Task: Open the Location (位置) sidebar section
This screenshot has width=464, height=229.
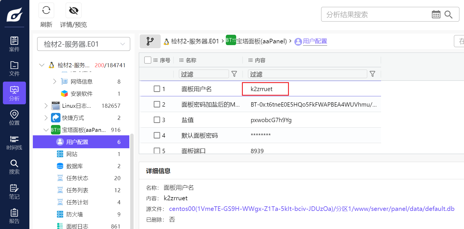Action: click(x=14, y=118)
